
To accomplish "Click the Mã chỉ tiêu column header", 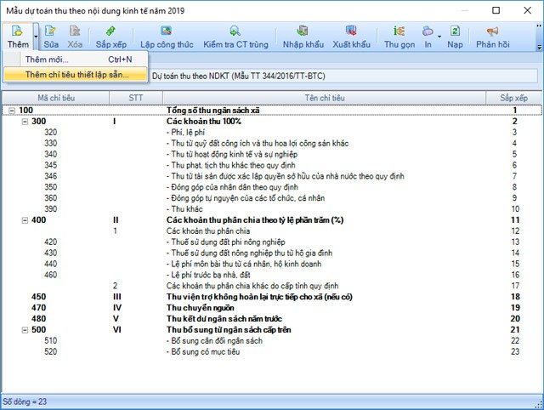I will pyautogui.click(x=55, y=98).
